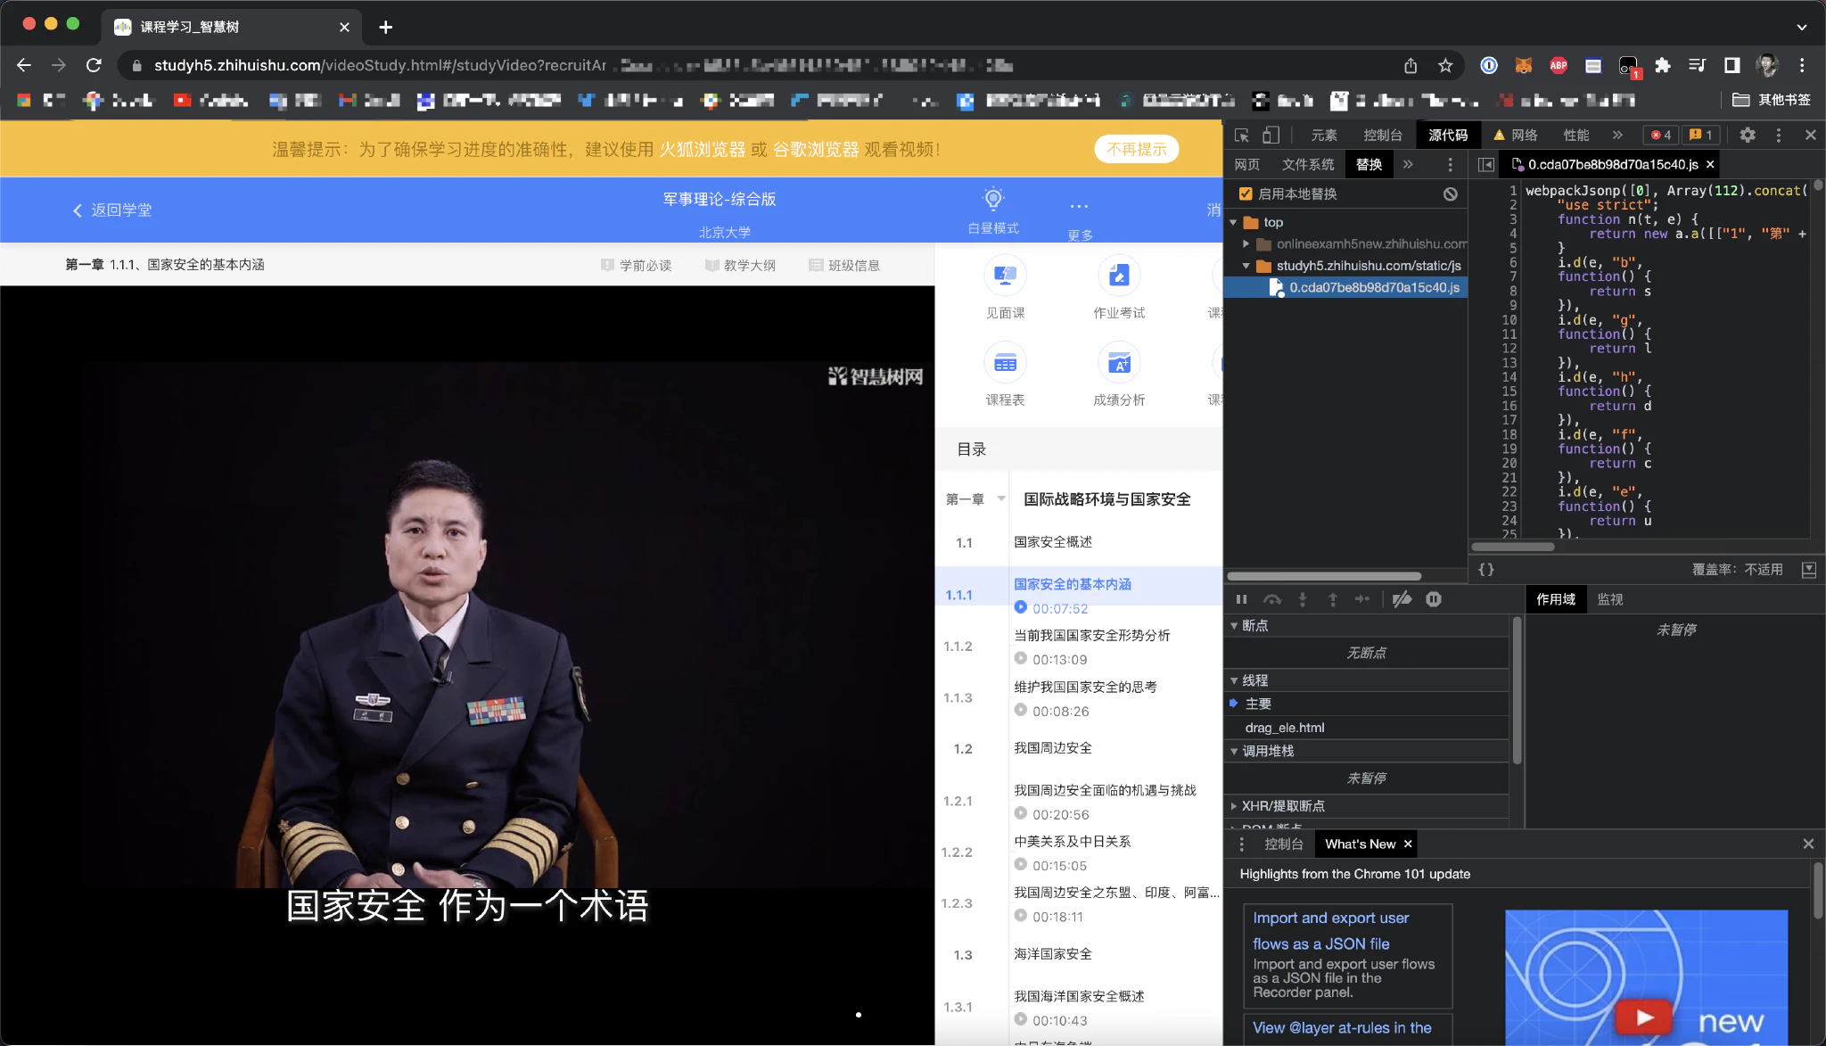Image resolution: width=1826 pixels, height=1046 pixels.
Task: Collapse the 调用堆栈 call stack section
Action: (1234, 751)
